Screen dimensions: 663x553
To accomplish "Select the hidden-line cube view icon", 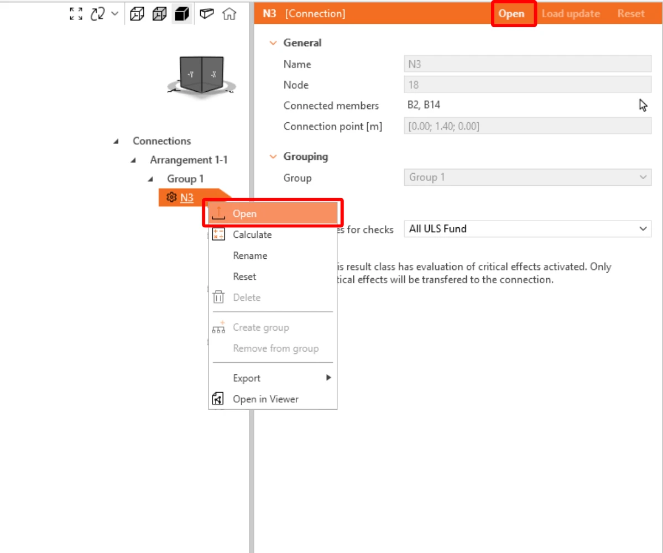I will pyautogui.click(x=159, y=14).
